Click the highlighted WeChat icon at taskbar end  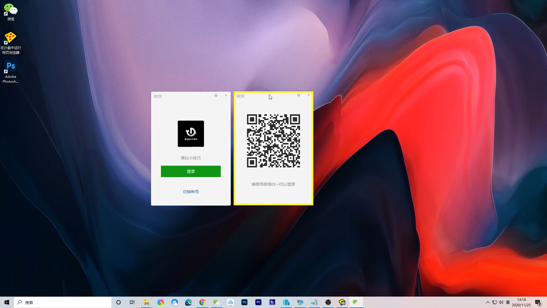click(356, 302)
